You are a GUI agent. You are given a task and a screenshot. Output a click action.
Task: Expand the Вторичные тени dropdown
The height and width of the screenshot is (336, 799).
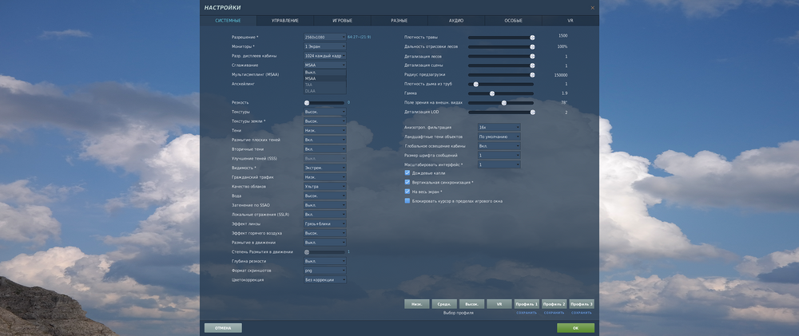click(x=325, y=149)
